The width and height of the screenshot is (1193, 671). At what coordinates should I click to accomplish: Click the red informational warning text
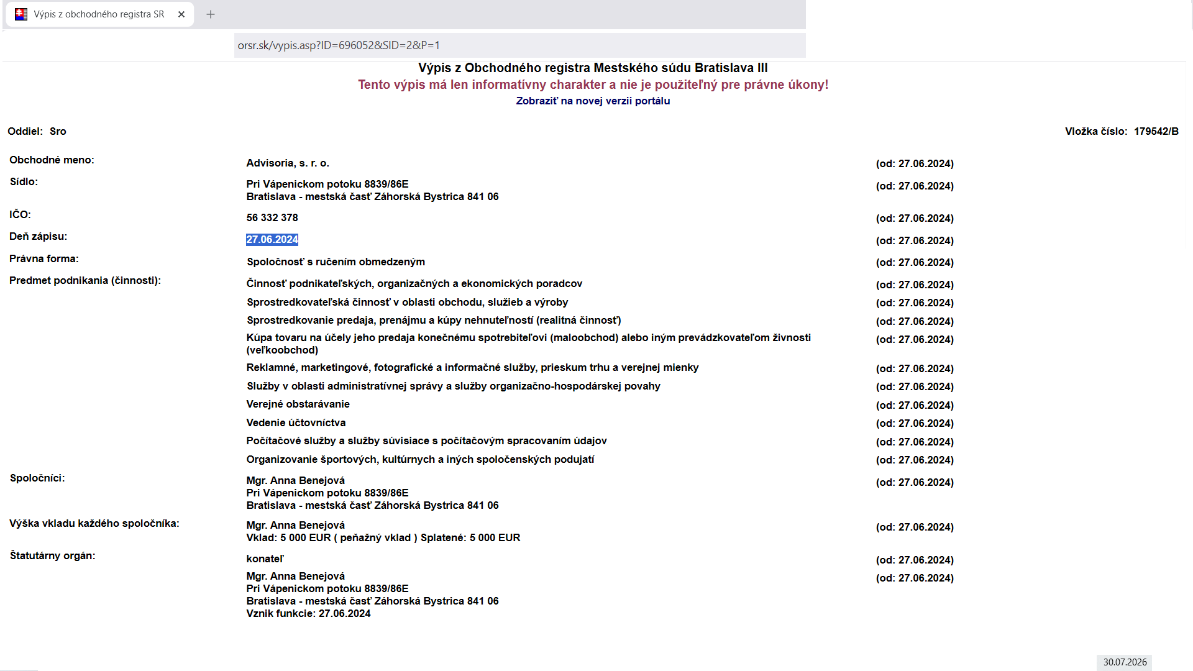tap(593, 84)
